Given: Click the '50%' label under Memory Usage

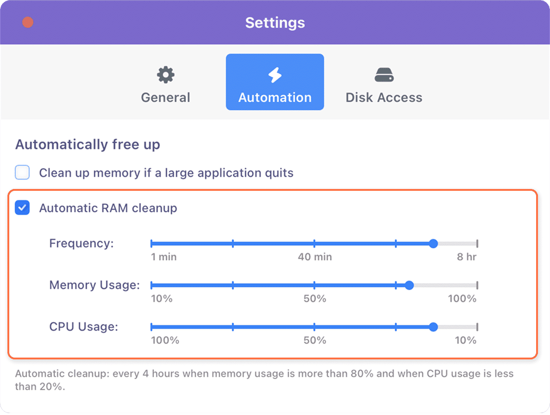Looking at the screenshot, I should (315, 299).
